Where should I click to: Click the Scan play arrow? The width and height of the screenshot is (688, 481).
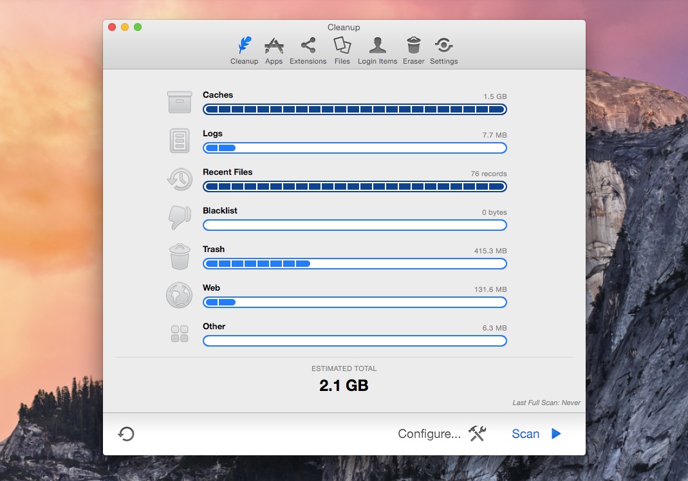[x=556, y=433]
